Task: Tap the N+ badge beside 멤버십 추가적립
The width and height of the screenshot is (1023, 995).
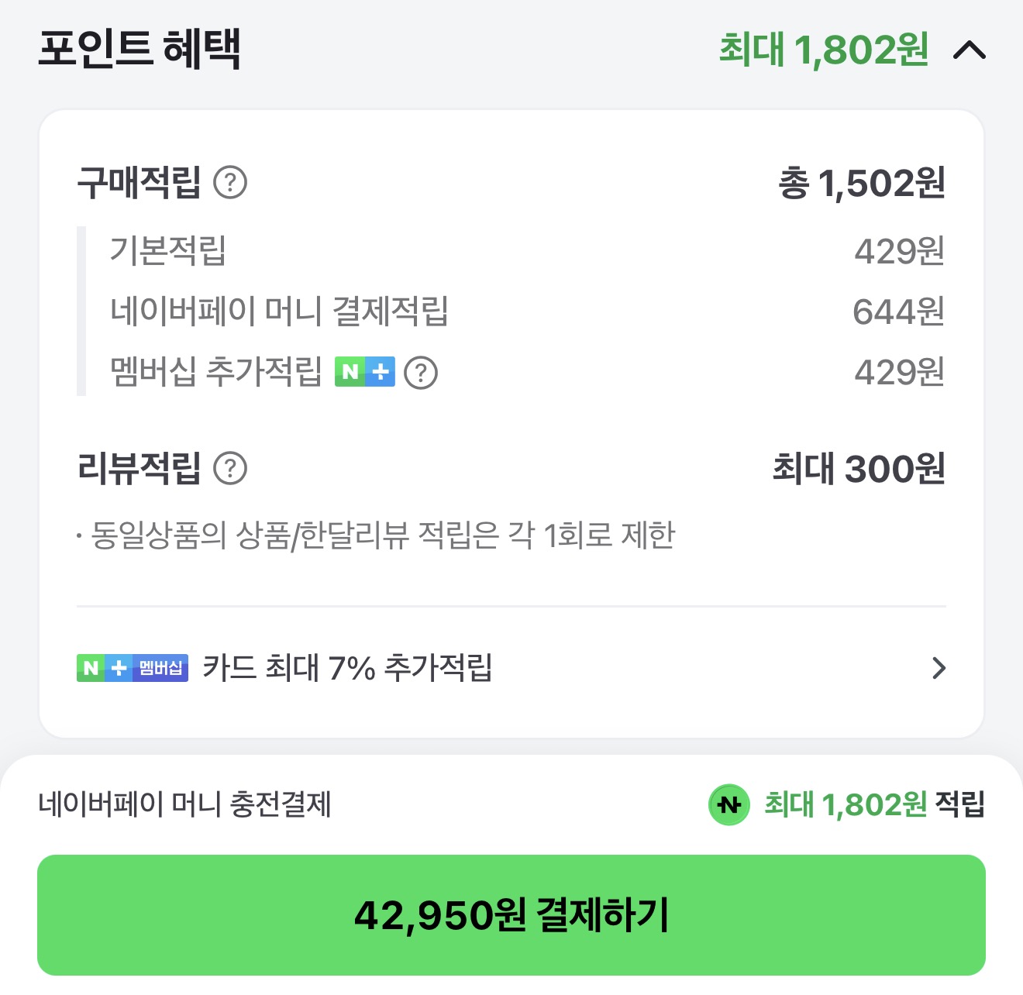Action: [364, 372]
